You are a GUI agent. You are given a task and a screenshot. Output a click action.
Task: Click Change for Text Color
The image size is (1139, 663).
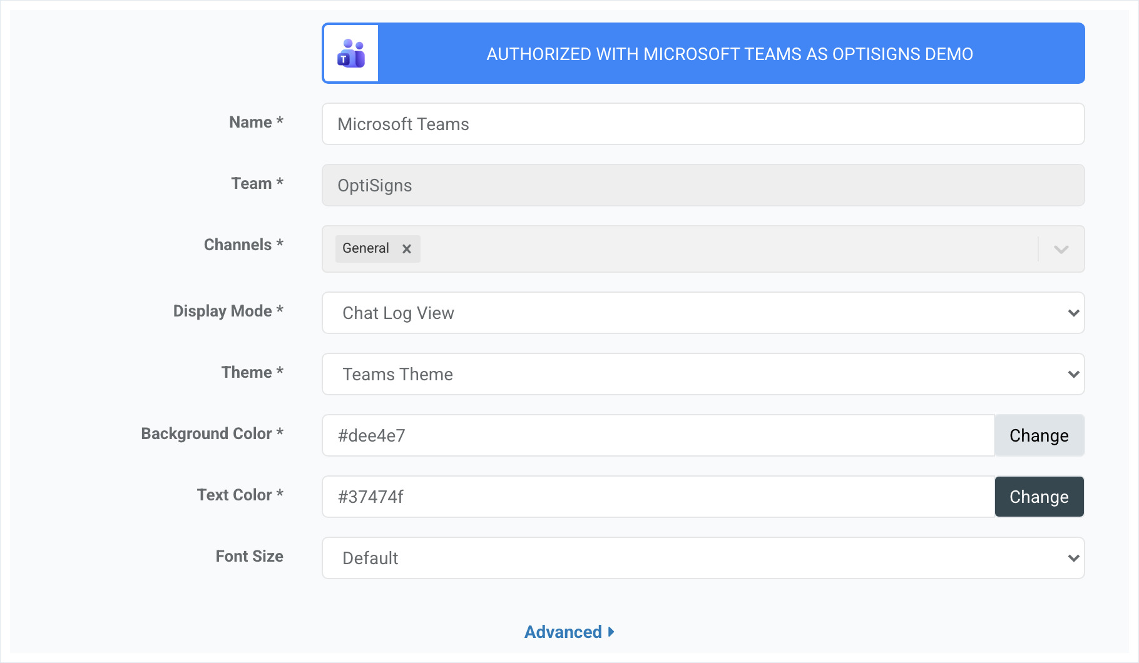coord(1039,497)
